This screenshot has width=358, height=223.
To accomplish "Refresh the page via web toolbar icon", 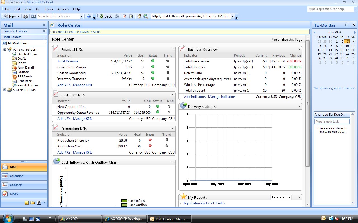I will point(131,16).
